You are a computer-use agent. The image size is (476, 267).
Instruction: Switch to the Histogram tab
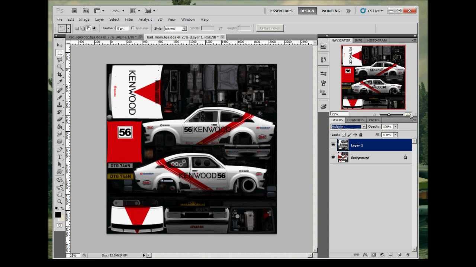click(x=377, y=40)
